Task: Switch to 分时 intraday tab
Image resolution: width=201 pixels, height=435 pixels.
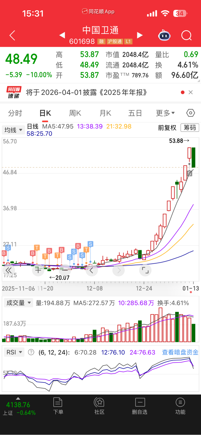Action: (15, 113)
